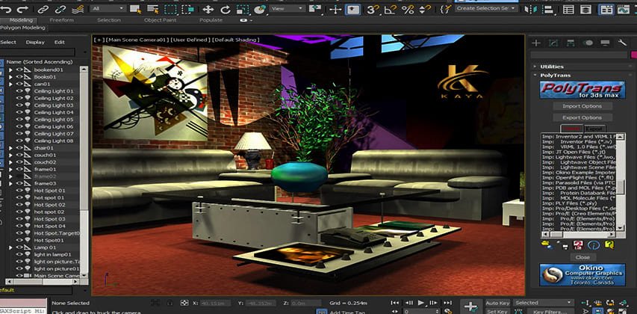Hide couch01 with its eye icon
This screenshot has width=637, height=314.
tap(19, 155)
